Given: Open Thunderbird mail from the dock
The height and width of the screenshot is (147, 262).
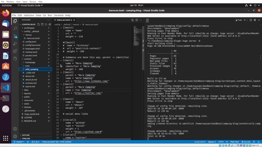Looking at the screenshot, I should coord(6,24).
